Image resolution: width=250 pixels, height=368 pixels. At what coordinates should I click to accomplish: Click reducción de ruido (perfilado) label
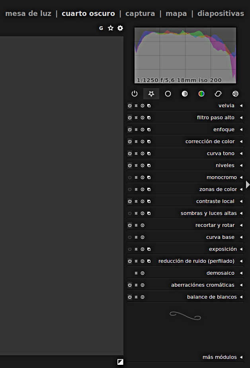point(196,261)
